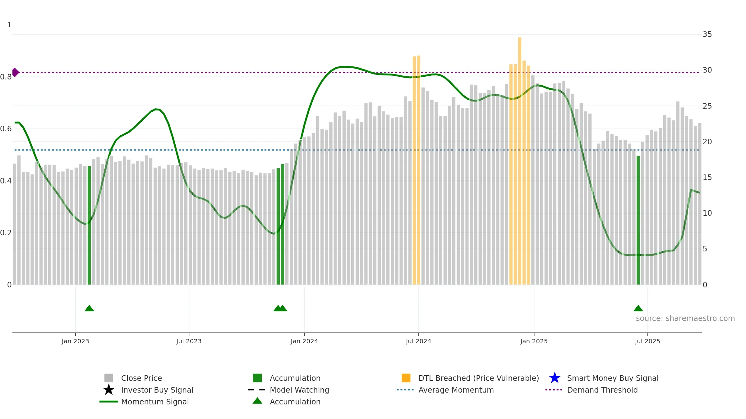746x419 pixels.
Task: Click the blue Smart Money Buy Signal star
Action: pyautogui.click(x=555, y=378)
